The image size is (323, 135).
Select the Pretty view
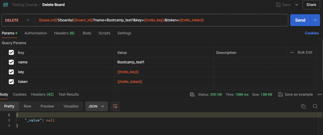(x=9, y=106)
